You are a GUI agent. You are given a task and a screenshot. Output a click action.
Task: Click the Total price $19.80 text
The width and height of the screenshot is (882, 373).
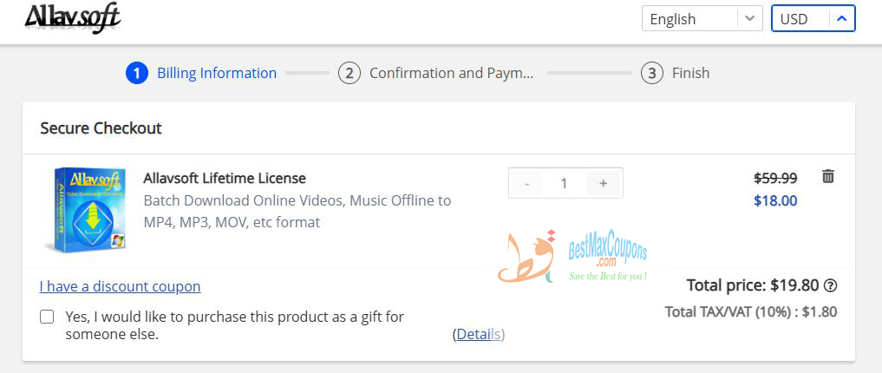(753, 285)
